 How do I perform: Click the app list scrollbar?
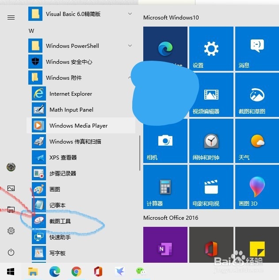click(x=140, y=153)
